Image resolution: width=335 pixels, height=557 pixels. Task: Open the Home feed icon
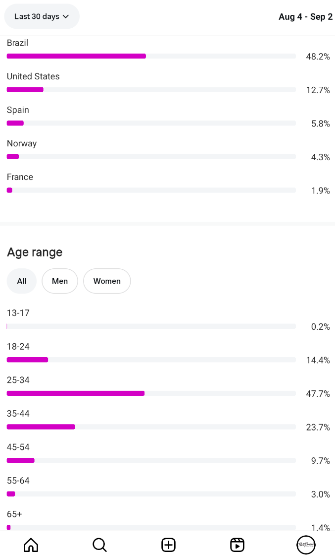pos(31,545)
